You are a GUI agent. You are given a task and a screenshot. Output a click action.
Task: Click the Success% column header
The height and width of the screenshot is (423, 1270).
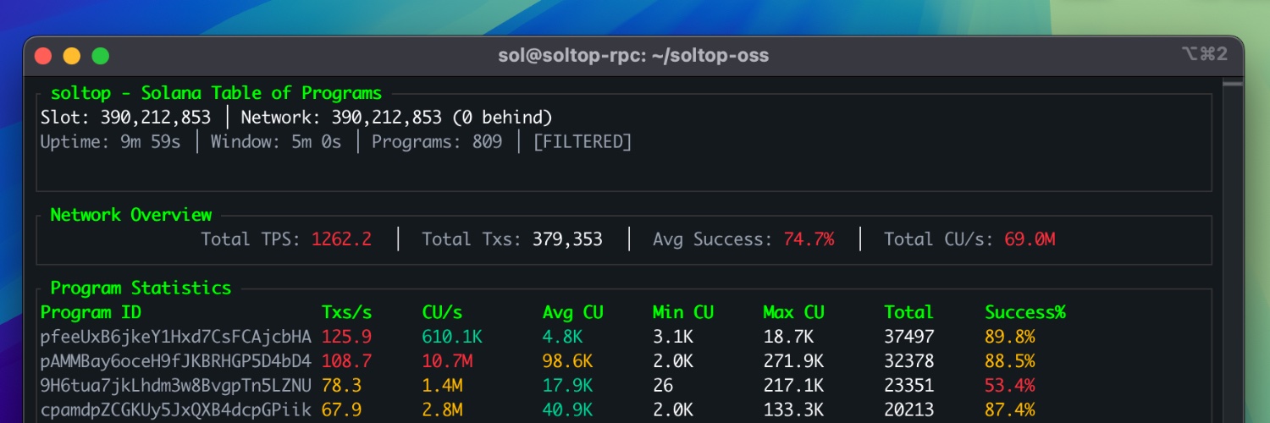click(1024, 312)
